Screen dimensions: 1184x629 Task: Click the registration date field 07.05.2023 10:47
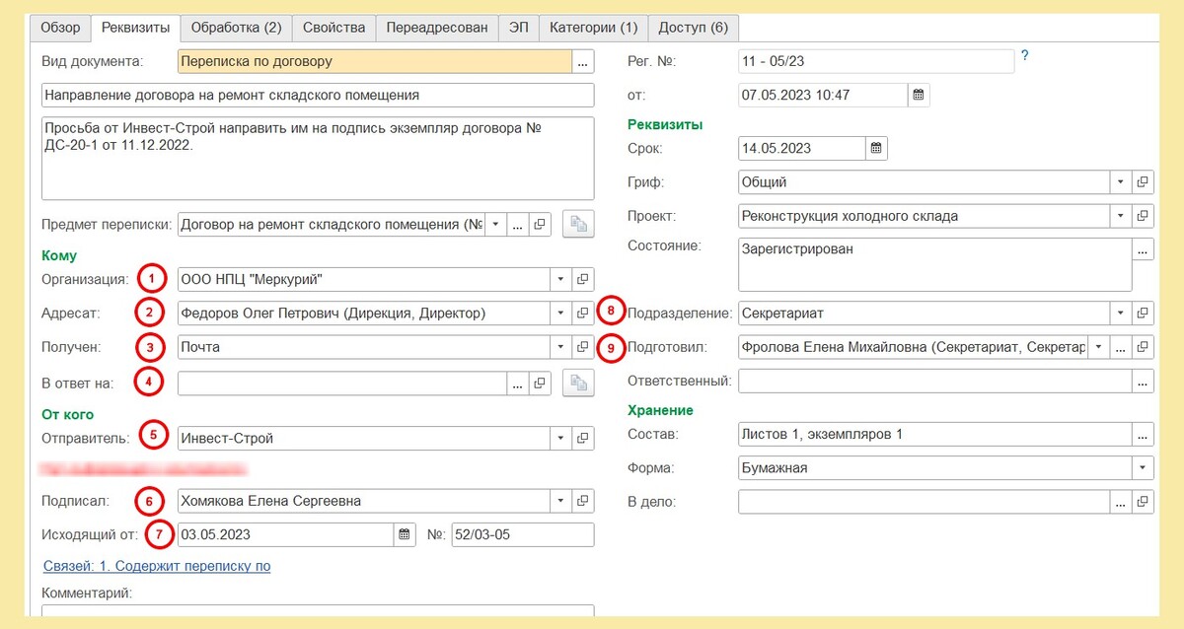coord(823,95)
